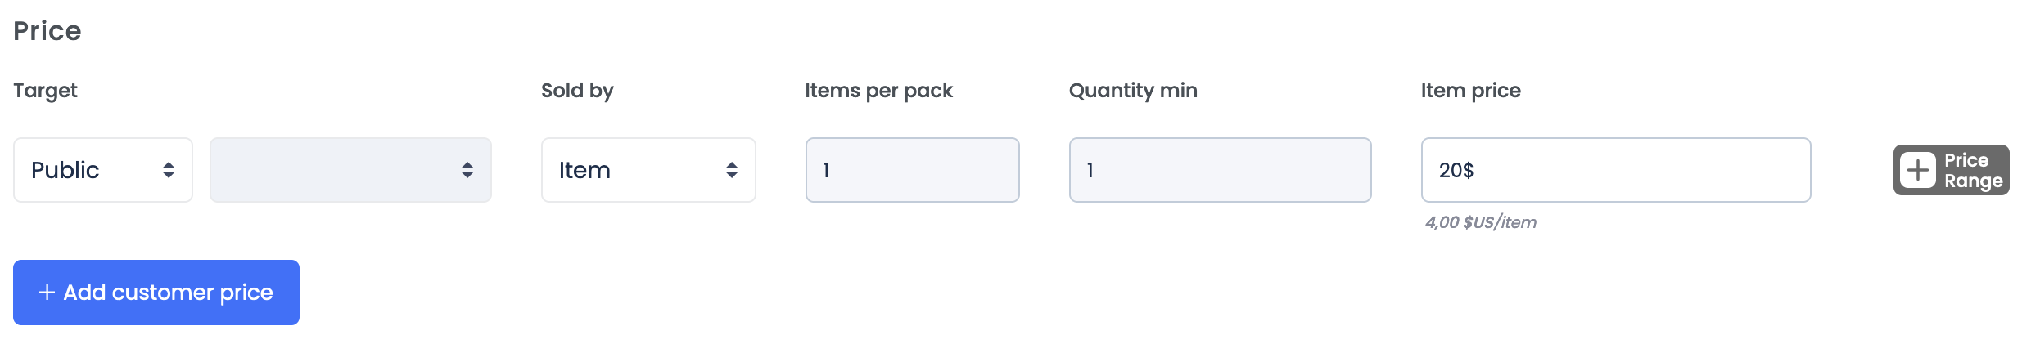Open the Sold by Item dropdown
Image resolution: width=2040 pixels, height=353 pixels.
coord(630,170)
